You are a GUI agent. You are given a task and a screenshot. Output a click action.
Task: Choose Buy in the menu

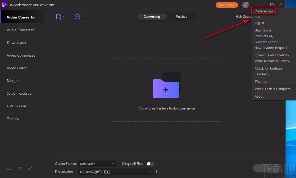point(257,17)
